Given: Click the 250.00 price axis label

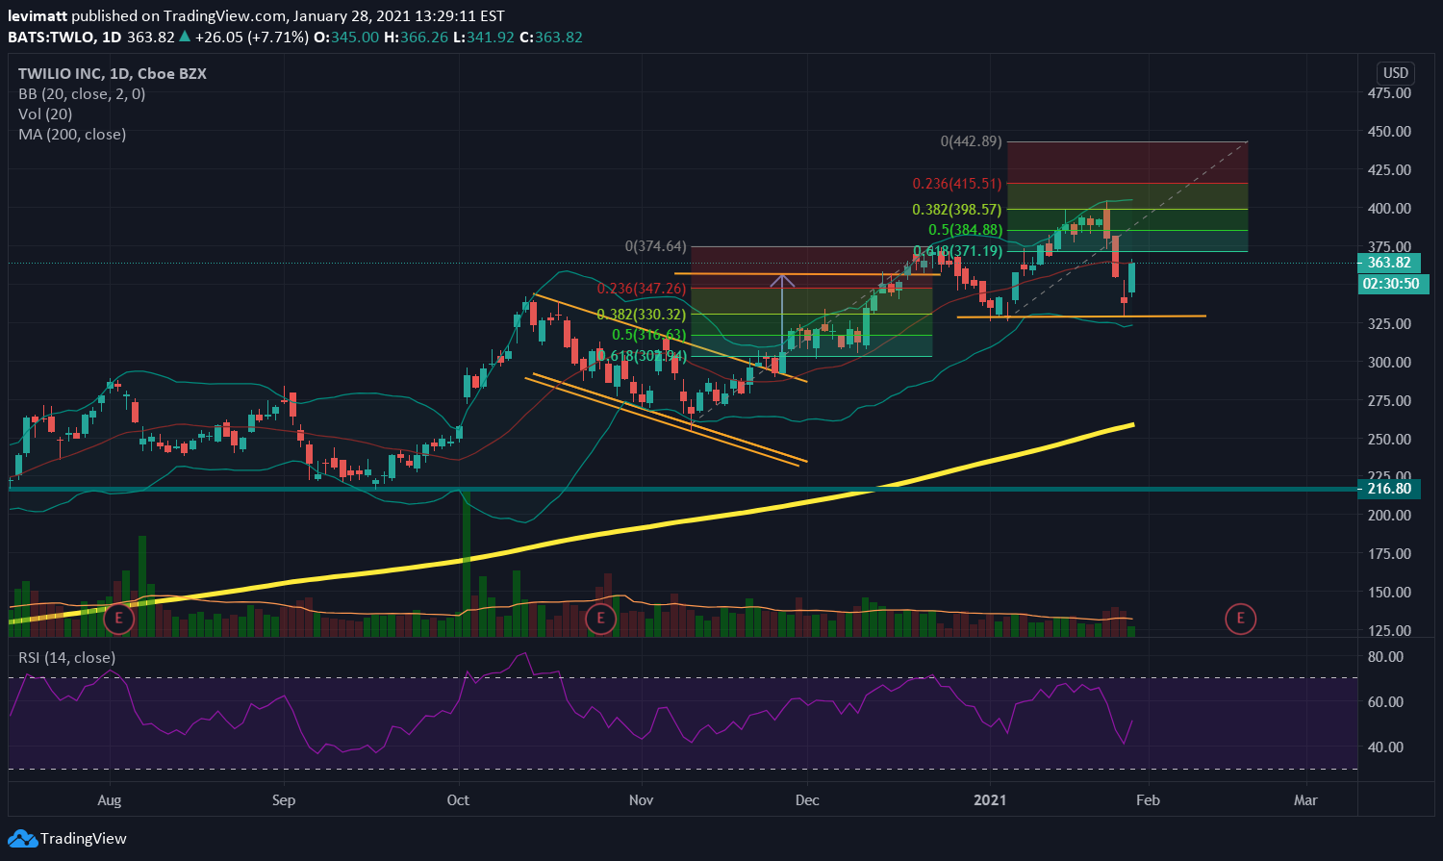Looking at the screenshot, I should pyautogui.click(x=1389, y=440).
